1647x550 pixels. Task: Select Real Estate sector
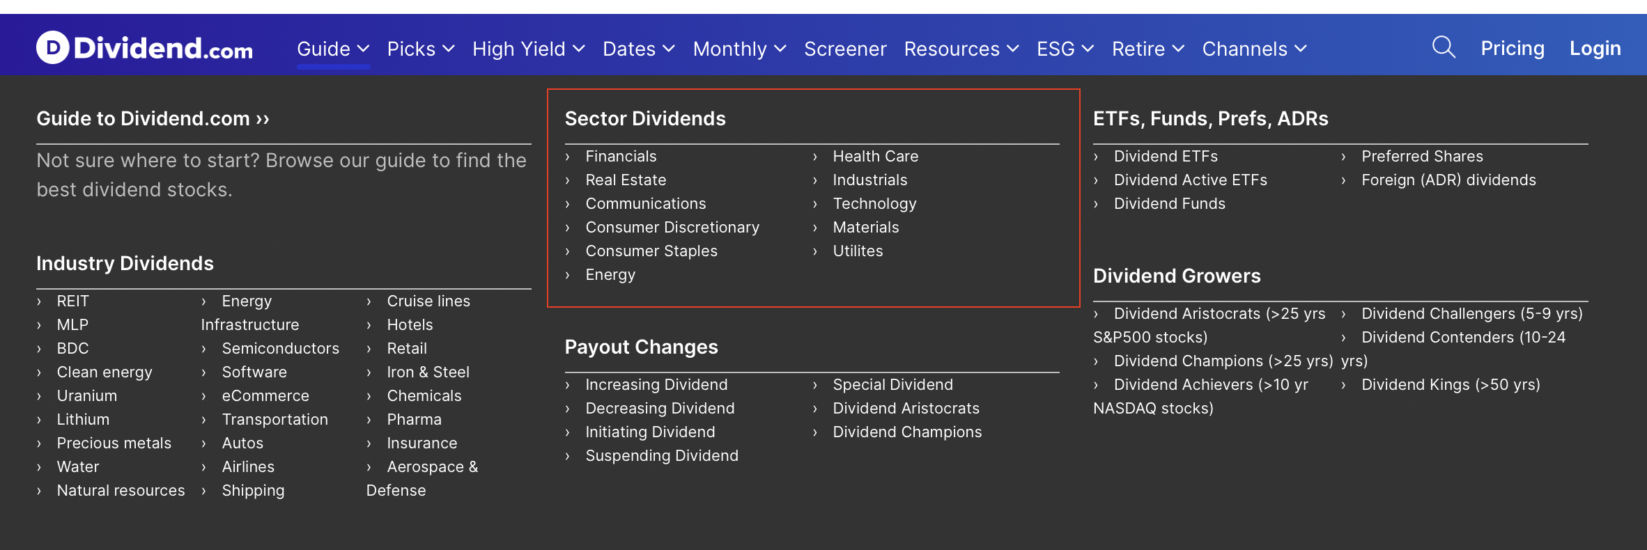626,180
